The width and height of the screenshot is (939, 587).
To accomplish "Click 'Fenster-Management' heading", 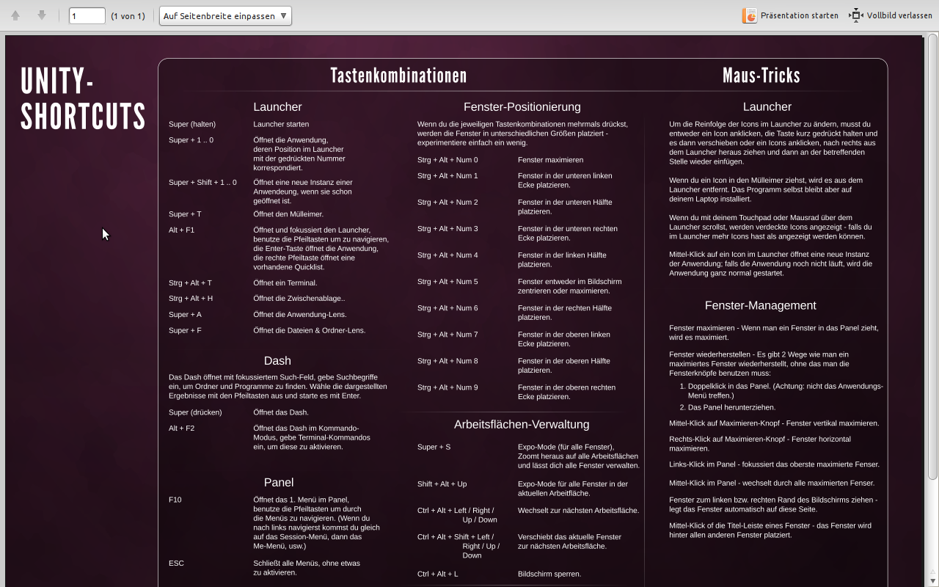I will coord(760,306).
